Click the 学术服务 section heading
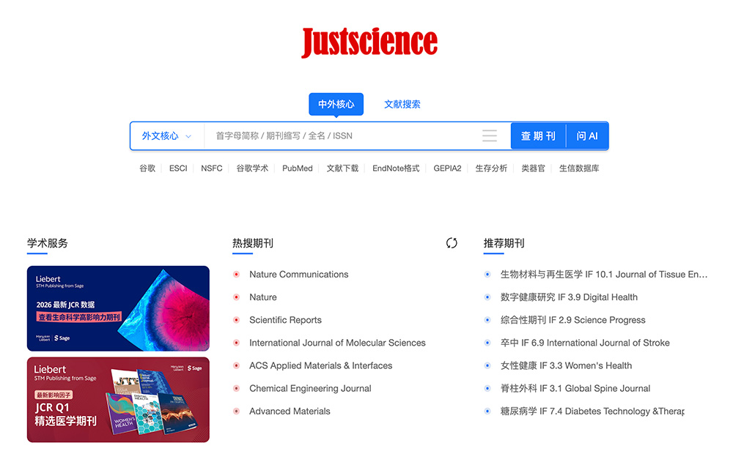 [x=47, y=243]
